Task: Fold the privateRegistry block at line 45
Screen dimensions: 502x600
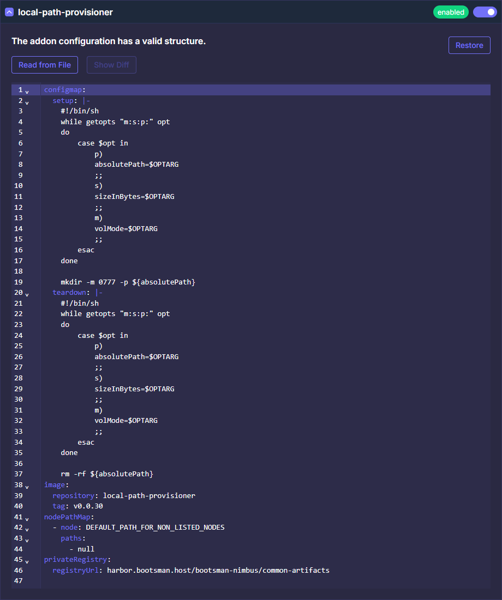Action: pyautogui.click(x=27, y=561)
